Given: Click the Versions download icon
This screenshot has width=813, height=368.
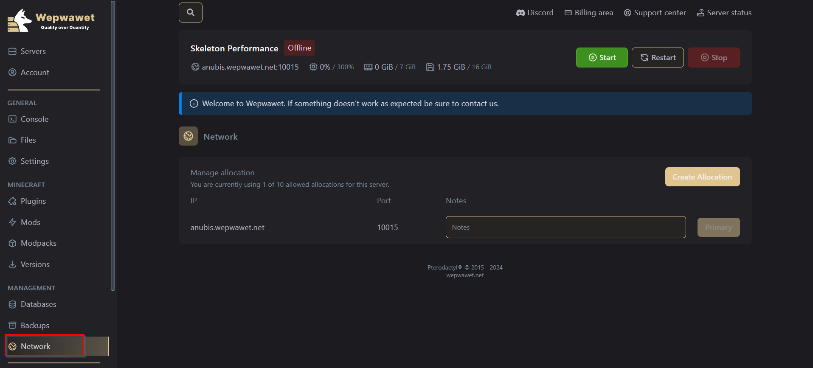Looking at the screenshot, I should [x=12, y=264].
